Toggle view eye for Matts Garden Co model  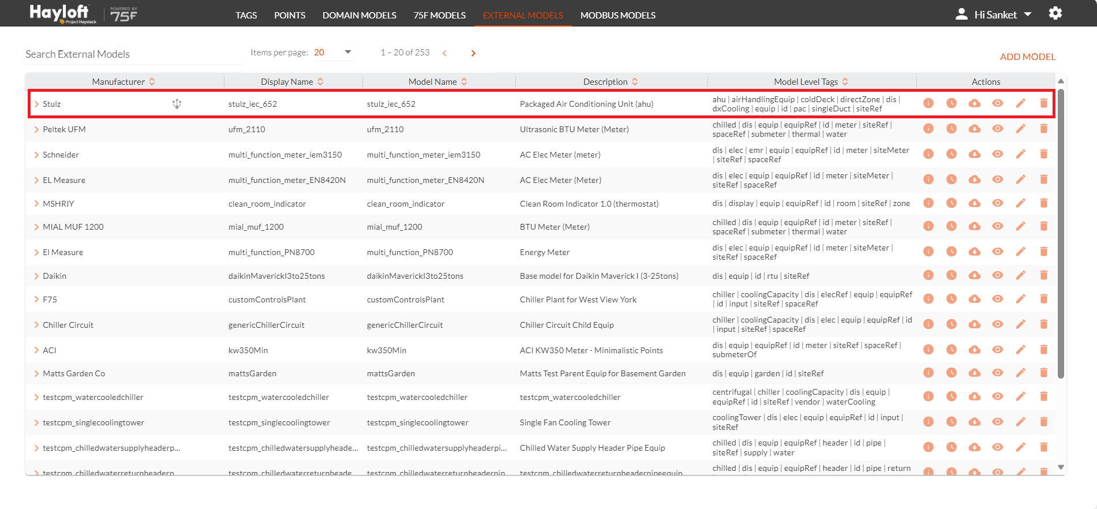997,373
